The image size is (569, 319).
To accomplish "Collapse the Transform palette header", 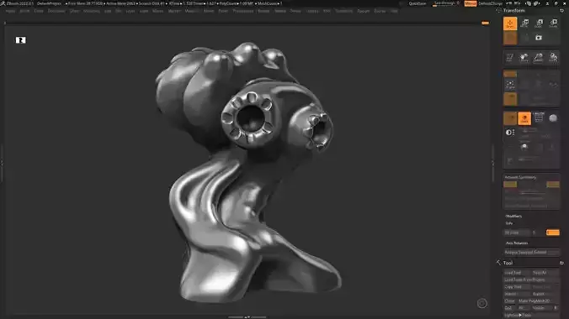I will pyautogui.click(x=513, y=11).
